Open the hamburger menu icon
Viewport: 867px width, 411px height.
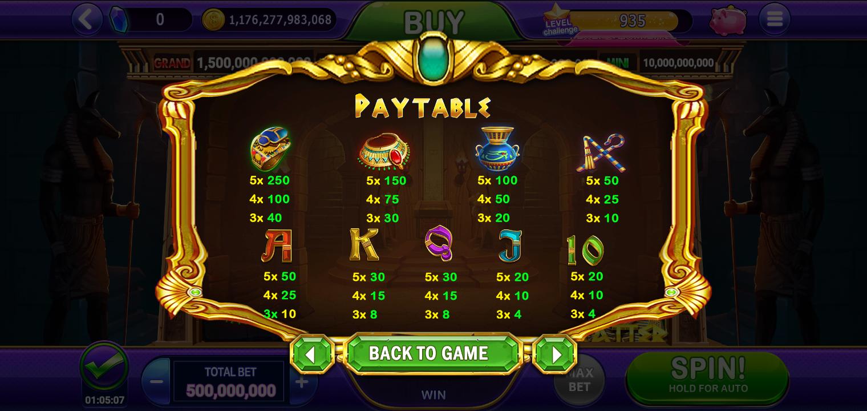tap(775, 19)
